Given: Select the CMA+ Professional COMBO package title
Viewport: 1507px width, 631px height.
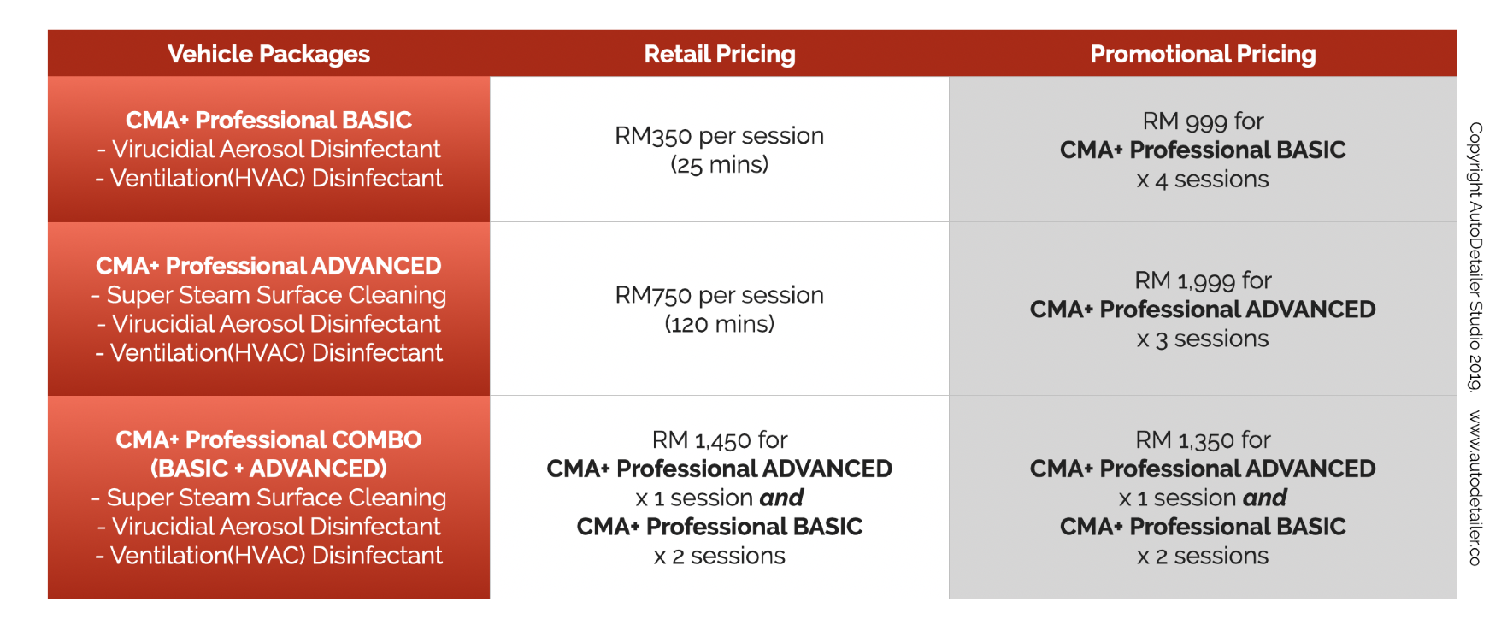Looking at the screenshot, I should [268, 439].
